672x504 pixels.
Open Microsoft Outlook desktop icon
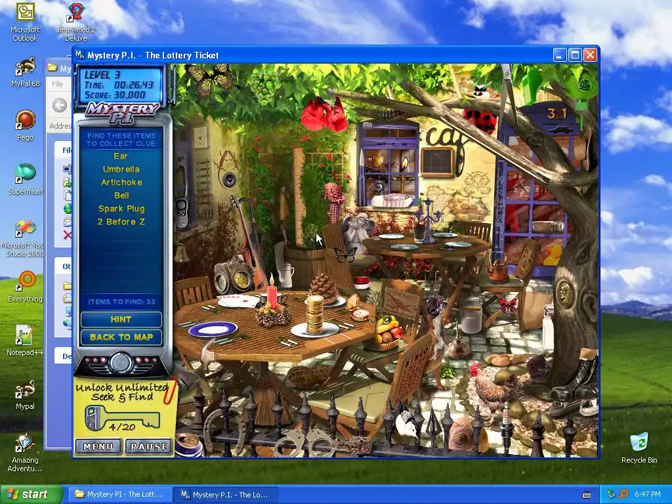25,22
